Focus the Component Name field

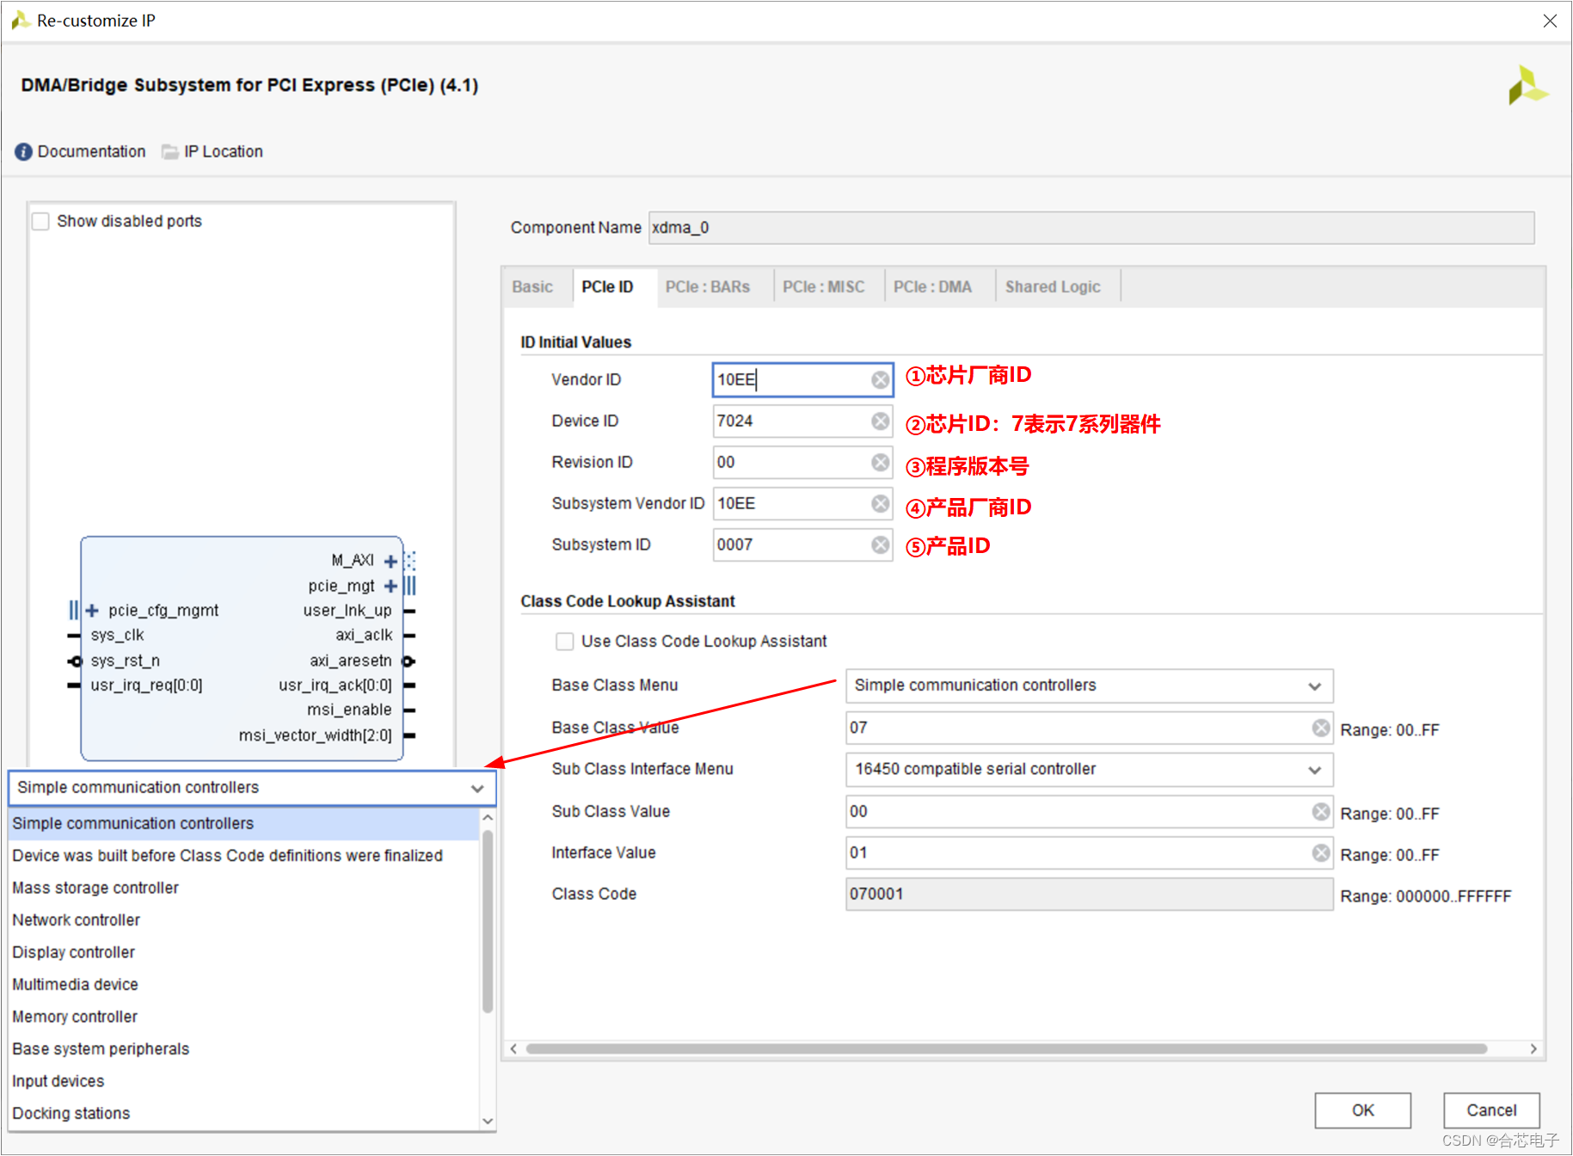click(x=1091, y=228)
